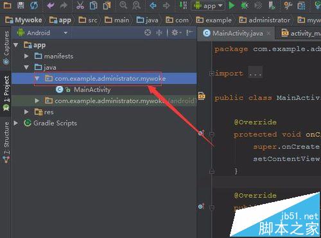321x238 pixels.
Task: Click the super.onCreate code line
Action: pyautogui.click(x=287, y=147)
